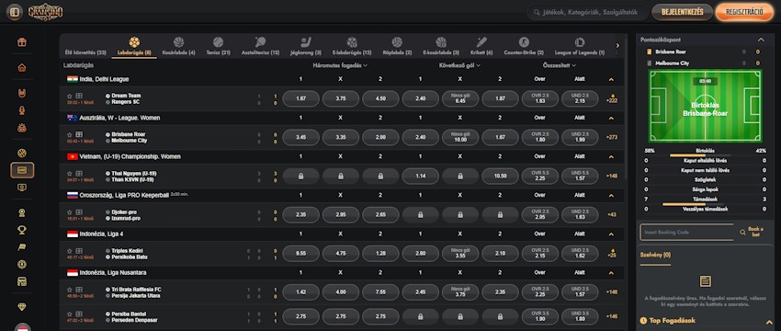Switch to Élő közvetítés tab
The image size is (781, 331).
[x=85, y=46]
